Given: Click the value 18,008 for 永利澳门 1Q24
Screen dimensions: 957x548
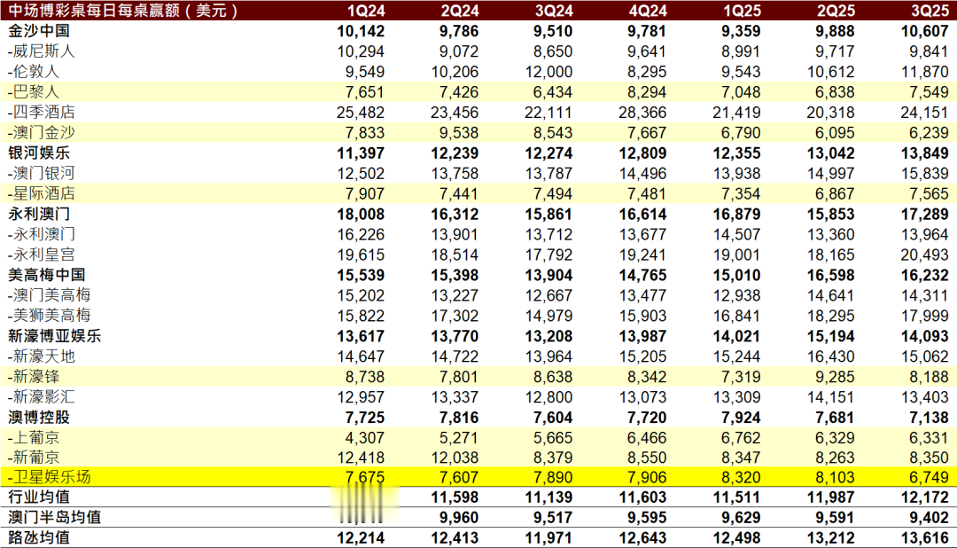Looking at the screenshot, I should (x=361, y=215).
